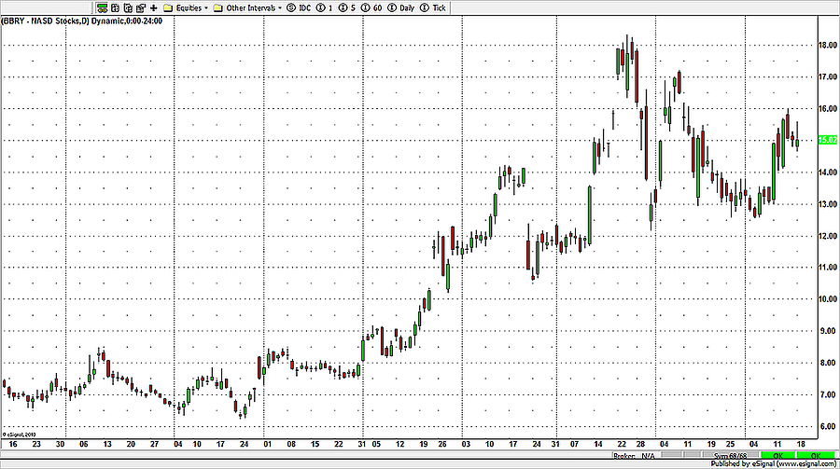Screen dimensions: 840x469
Task: Expand the Equities dropdown arrow
Action: coord(205,7)
